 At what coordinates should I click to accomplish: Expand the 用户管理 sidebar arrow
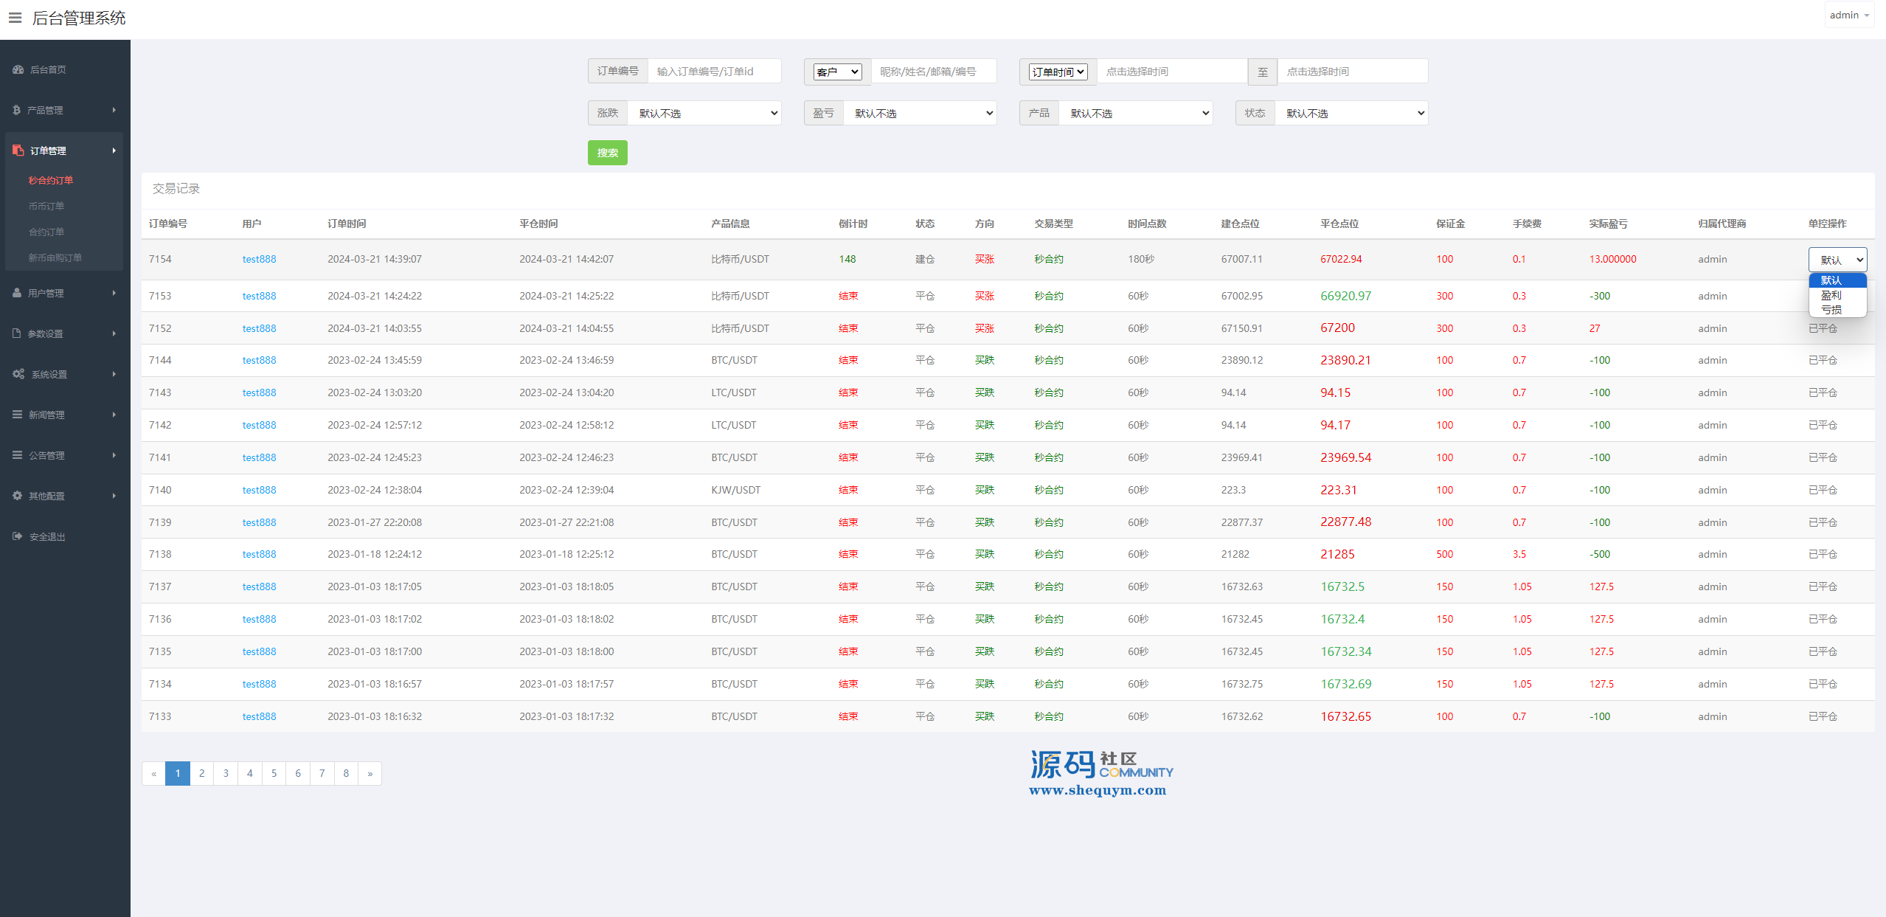coord(114,293)
